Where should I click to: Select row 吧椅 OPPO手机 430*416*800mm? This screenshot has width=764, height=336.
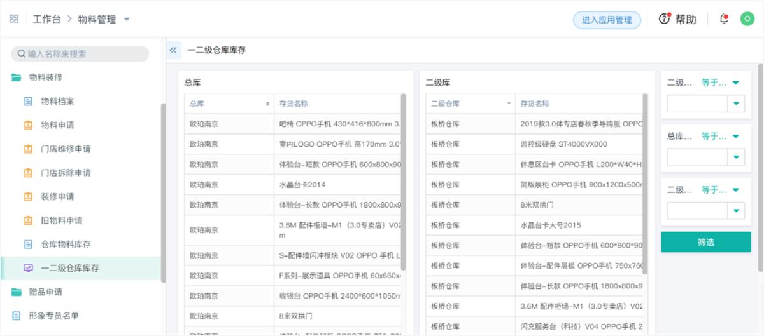click(292, 124)
